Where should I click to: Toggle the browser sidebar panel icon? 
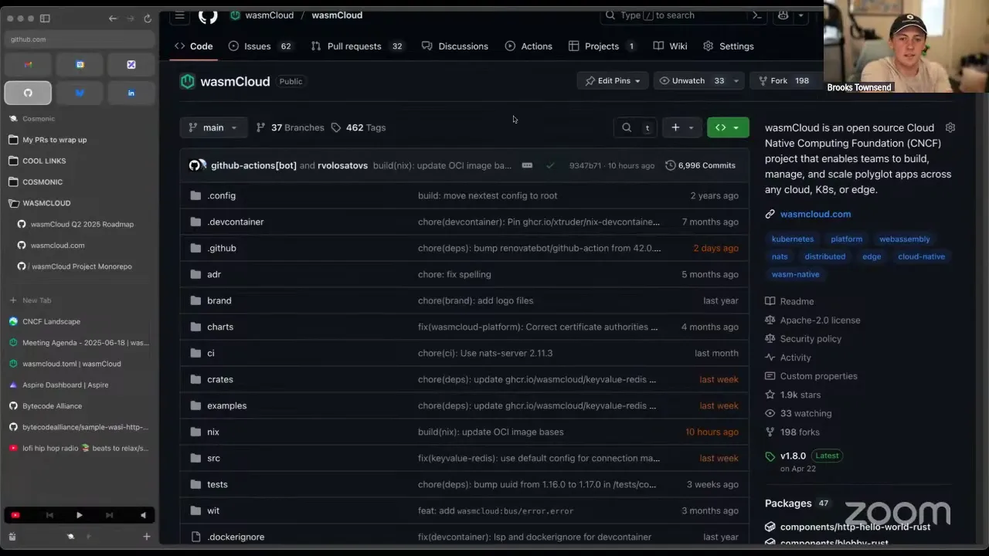coord(45,19)
